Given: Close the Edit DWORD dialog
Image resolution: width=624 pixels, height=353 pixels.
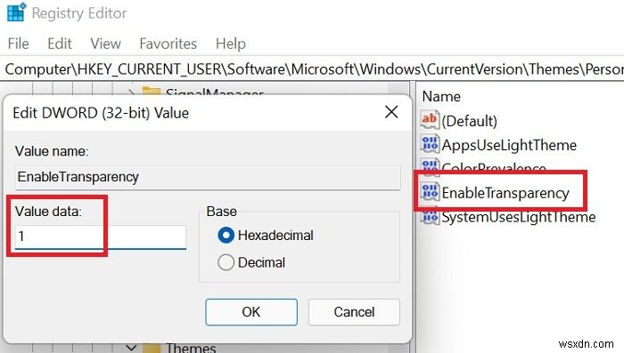Looking at the screenshot, I should tap(391, 112).
